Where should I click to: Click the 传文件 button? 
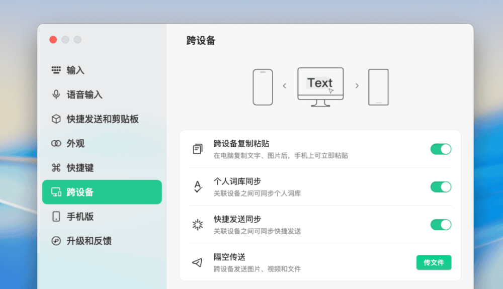tap(434, 262)
